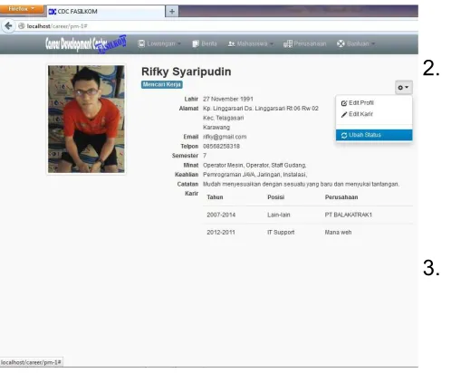Select the CDC FASILKOM browser tab
Viewport: 451px width, 373px height.
(x=106, y=12)
